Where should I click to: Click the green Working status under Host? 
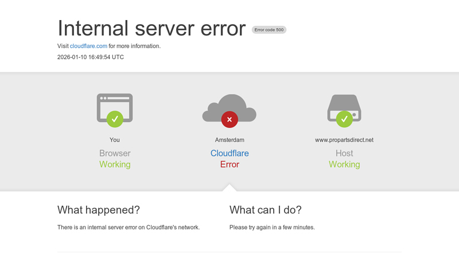pyautogui.click(x=344, y=165)
